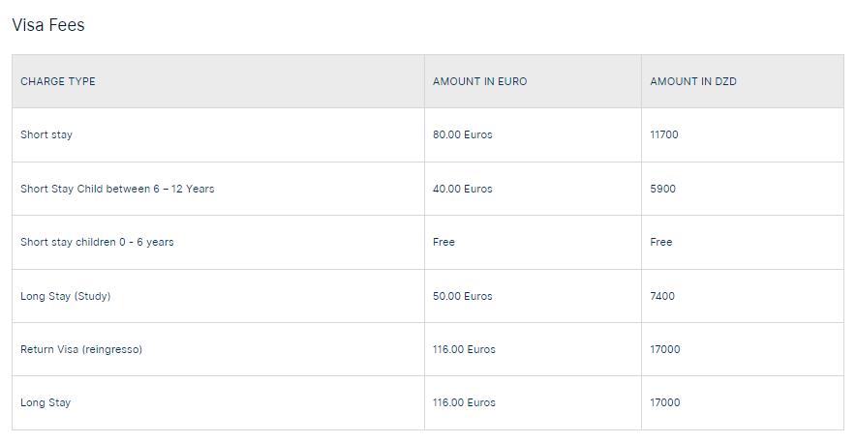856x443 pixels.
Task: Select the AMOUNT IN EURO column header
Action: click(479, 81)
